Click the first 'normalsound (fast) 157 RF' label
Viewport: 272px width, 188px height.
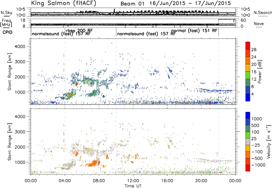tap(61, 34)
